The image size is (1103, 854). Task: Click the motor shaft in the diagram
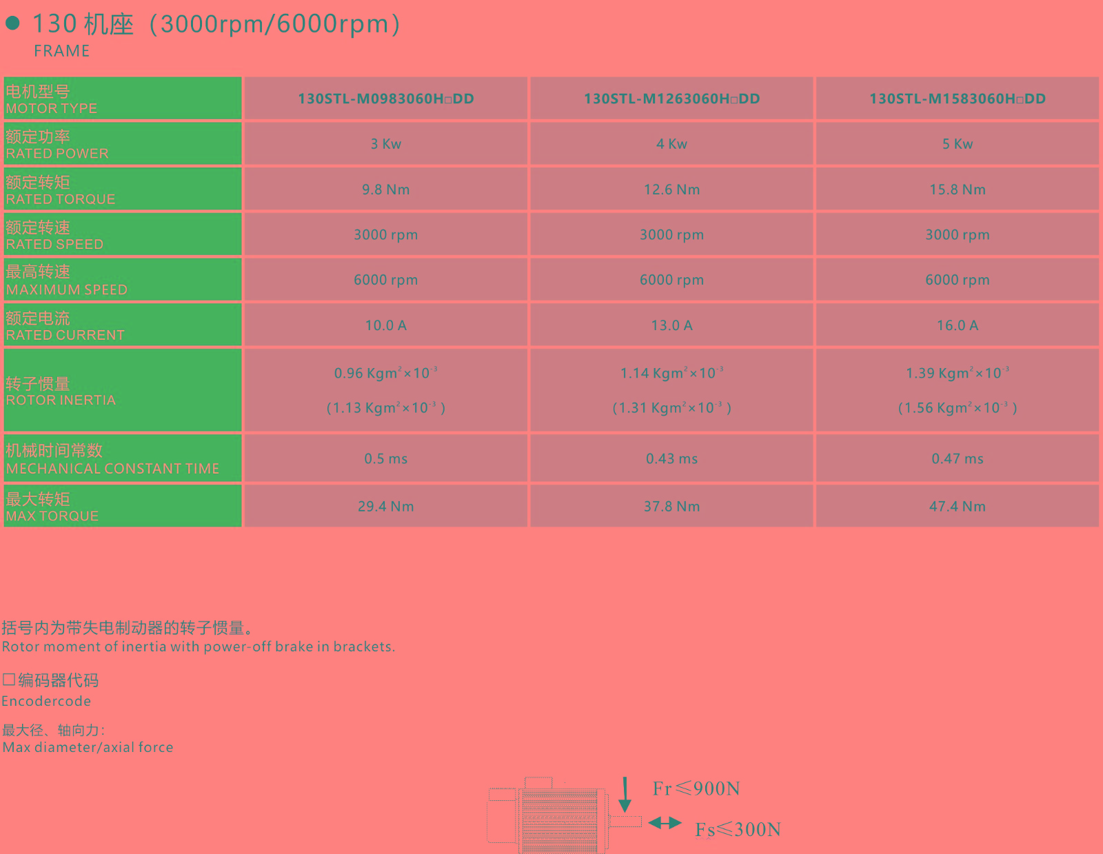625,822
